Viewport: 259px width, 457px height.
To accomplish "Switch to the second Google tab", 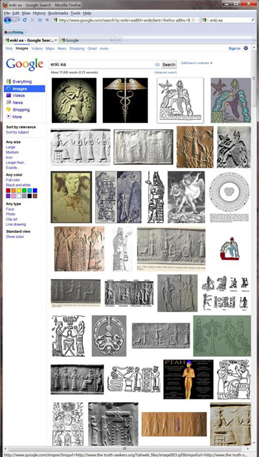I will 87,41.
